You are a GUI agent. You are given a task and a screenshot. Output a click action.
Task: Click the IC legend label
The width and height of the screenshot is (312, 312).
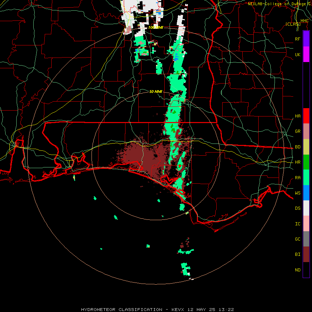pos(298,224)
